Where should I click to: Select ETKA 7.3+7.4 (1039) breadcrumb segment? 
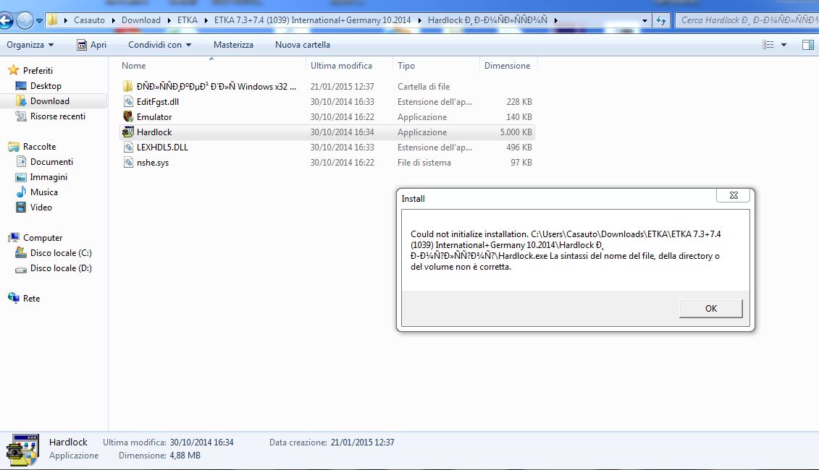[x=312, y=20]
